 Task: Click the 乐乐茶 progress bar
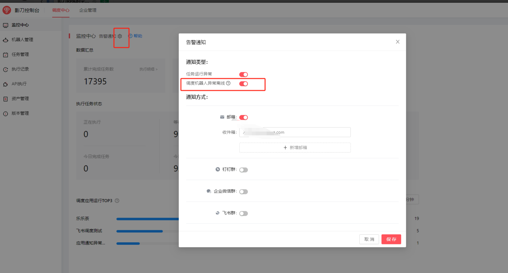pos(148,219)
